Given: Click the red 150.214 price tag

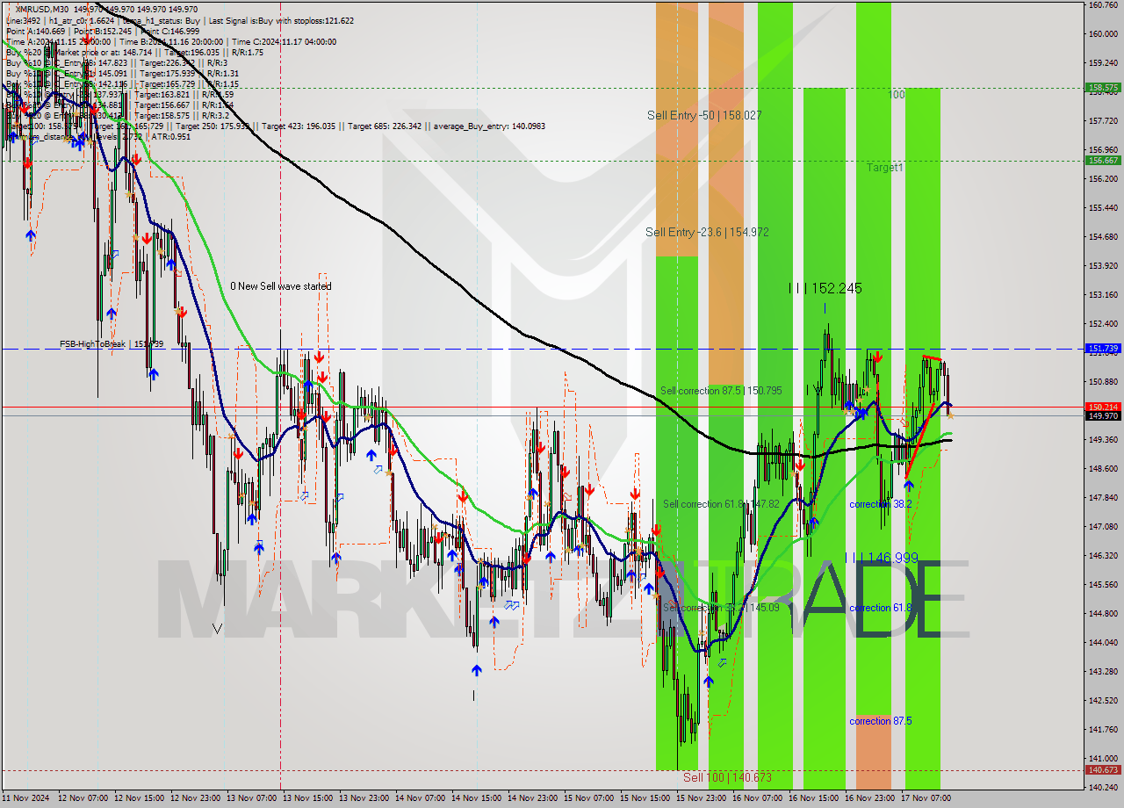Looking at the screenshot, I should tap(1103, 407).
